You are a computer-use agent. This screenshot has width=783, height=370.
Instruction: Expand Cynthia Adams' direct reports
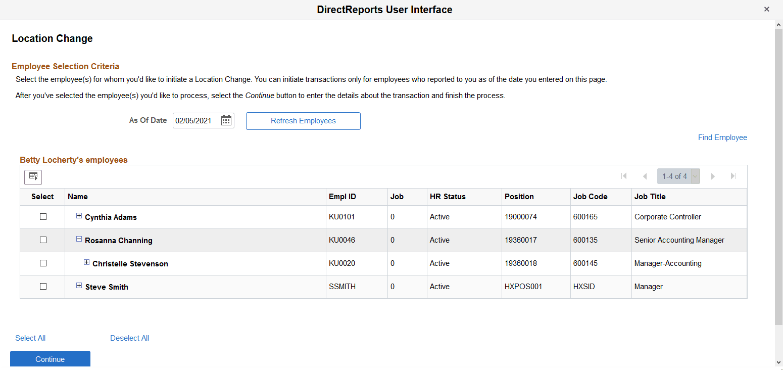pyautogui.click(x=79, y=216)
